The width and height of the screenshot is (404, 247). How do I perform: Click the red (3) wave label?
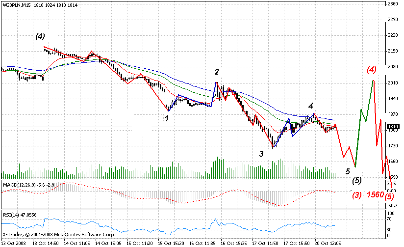(356, 195)
